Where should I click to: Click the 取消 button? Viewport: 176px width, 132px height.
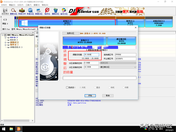coord(108,96)
